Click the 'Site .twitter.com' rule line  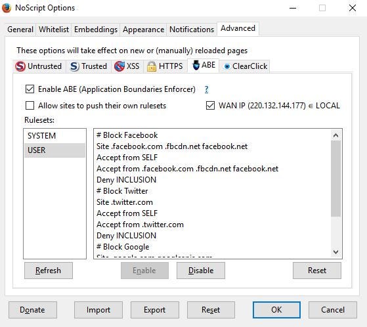(x=125, y=202)
